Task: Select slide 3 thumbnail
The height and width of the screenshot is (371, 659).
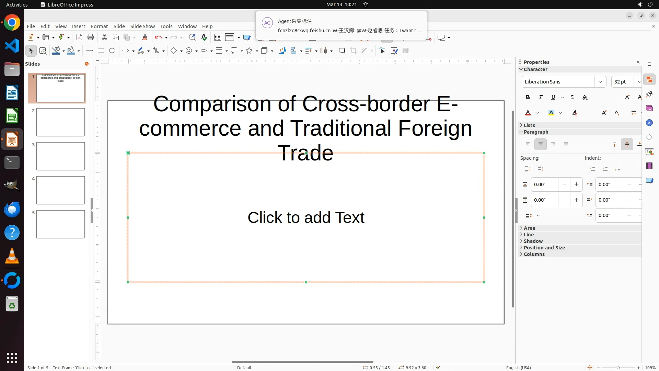Action: pyautogui.click(x=60, y=156)
